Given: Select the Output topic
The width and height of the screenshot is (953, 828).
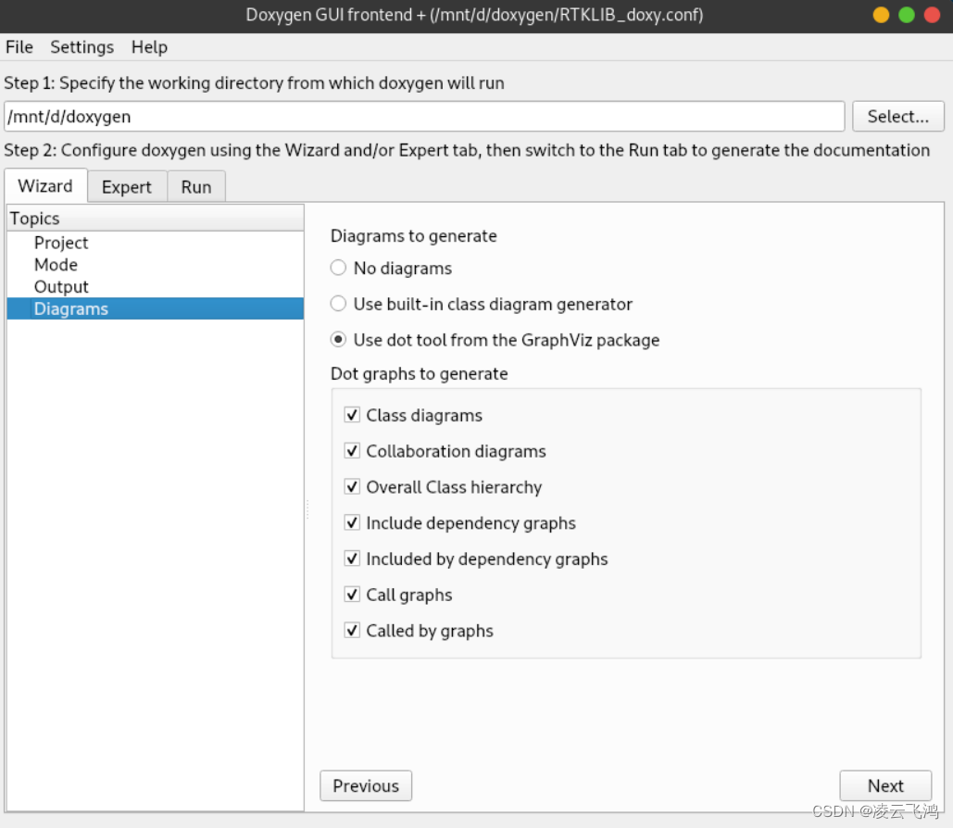Looking at the screenshot, I should click(x=61, y=287).
